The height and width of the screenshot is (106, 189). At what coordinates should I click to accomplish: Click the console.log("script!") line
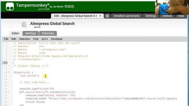coord(37,89)
